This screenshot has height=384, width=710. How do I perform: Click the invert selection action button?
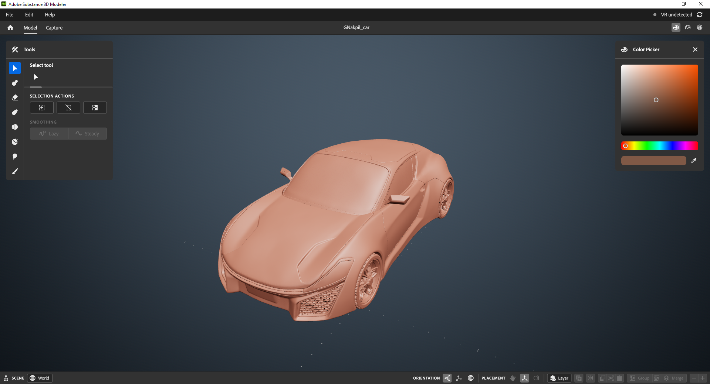tap(95, 108)
